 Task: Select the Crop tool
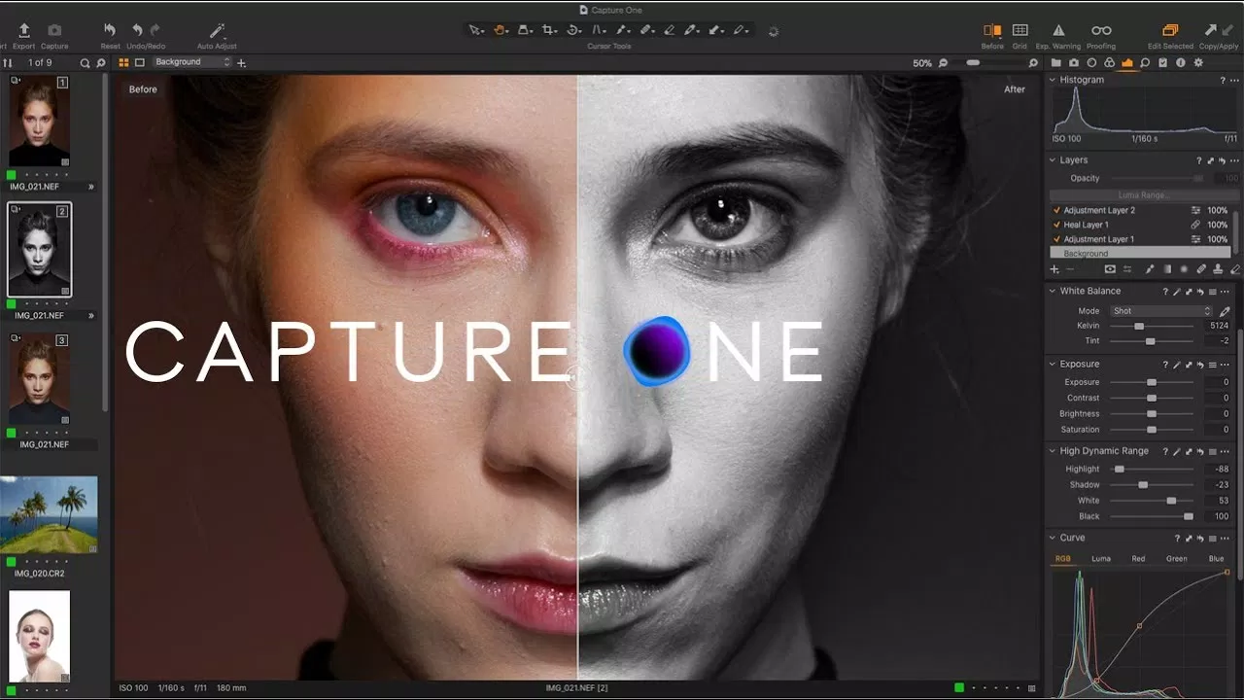(x=549, y=29)
